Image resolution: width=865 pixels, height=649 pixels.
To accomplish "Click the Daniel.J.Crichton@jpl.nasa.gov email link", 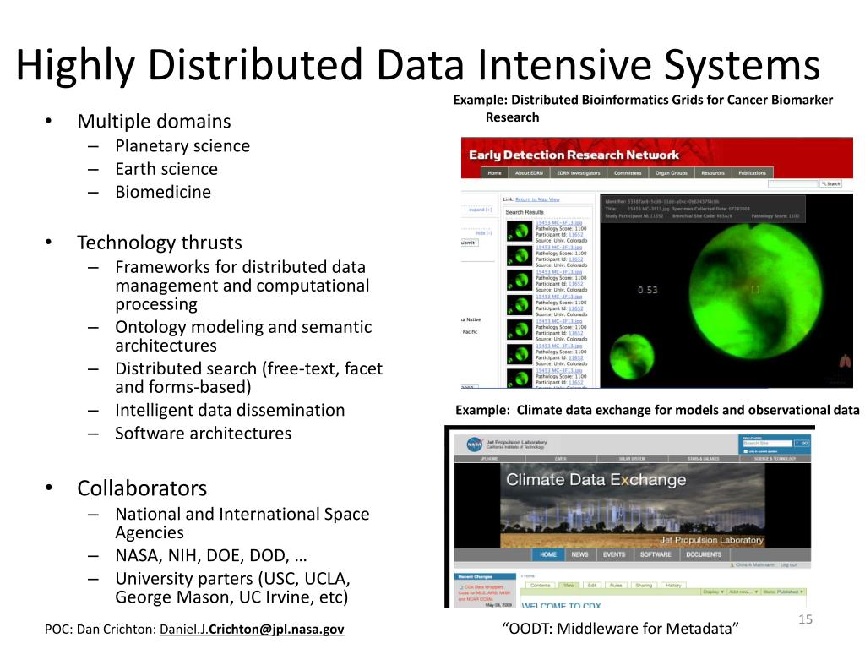I will click(x=252, y=629).
